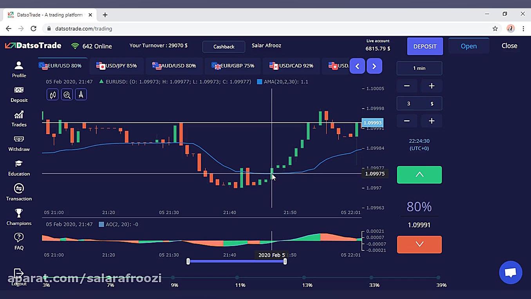Click the left handle of time range slider
The height and width of the screenshot is (299, 531).
coord(188,261)
